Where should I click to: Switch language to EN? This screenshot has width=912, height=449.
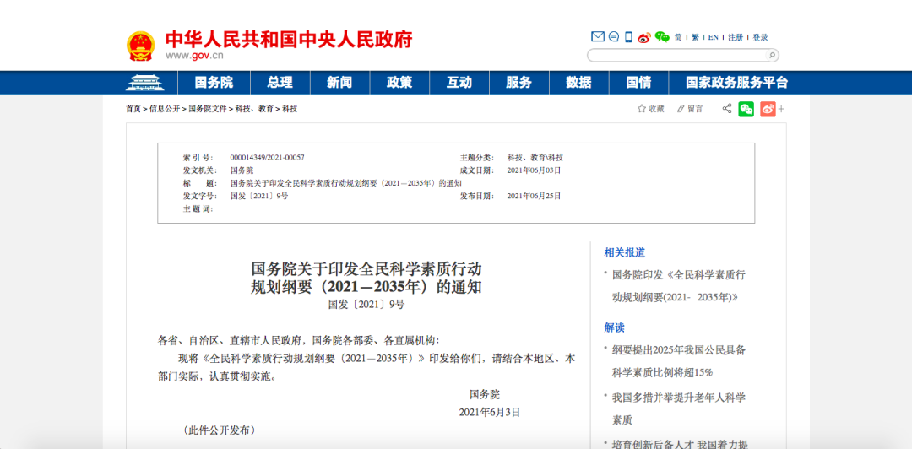714,37
